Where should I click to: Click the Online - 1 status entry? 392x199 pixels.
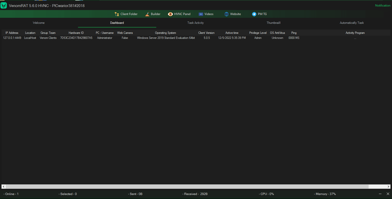pyautogui.click(x=11, y=194)
